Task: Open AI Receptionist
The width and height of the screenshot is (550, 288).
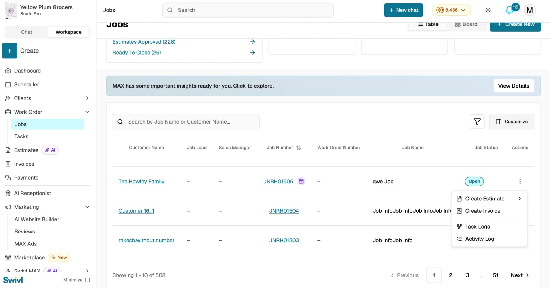Action: [x=32, y=193]
